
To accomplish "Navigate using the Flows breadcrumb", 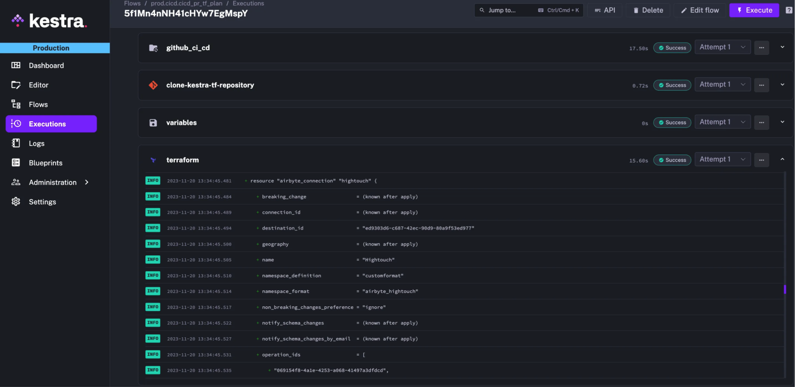I will pos(132,3).
